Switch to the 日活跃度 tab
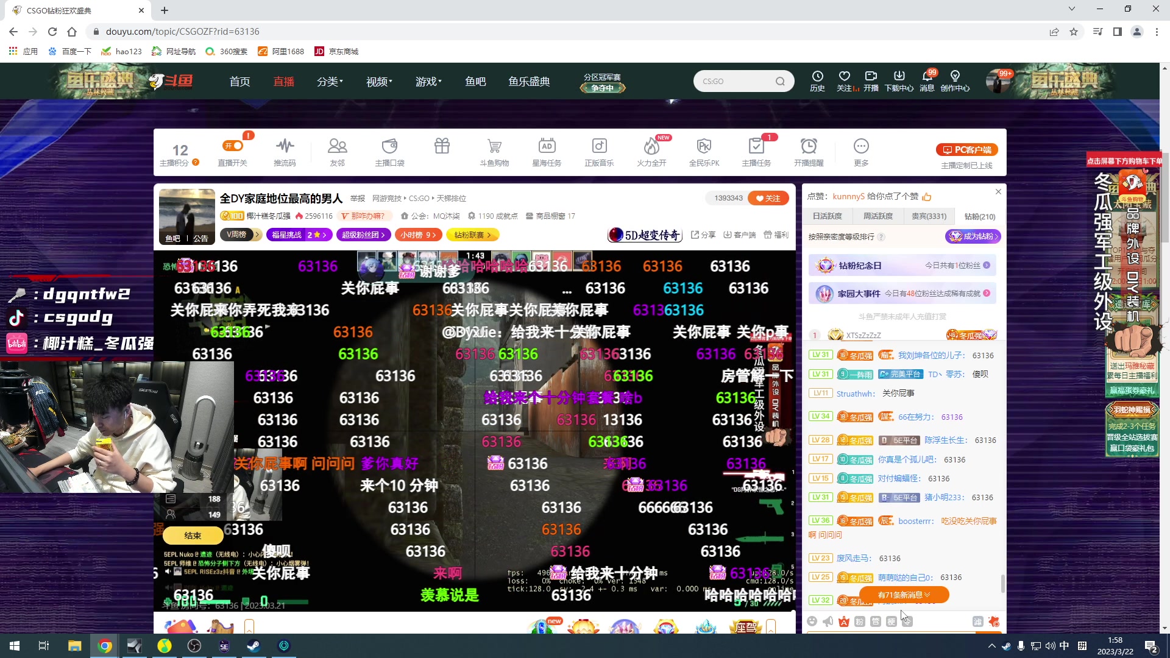The image size is (1170, 658). 827,216
